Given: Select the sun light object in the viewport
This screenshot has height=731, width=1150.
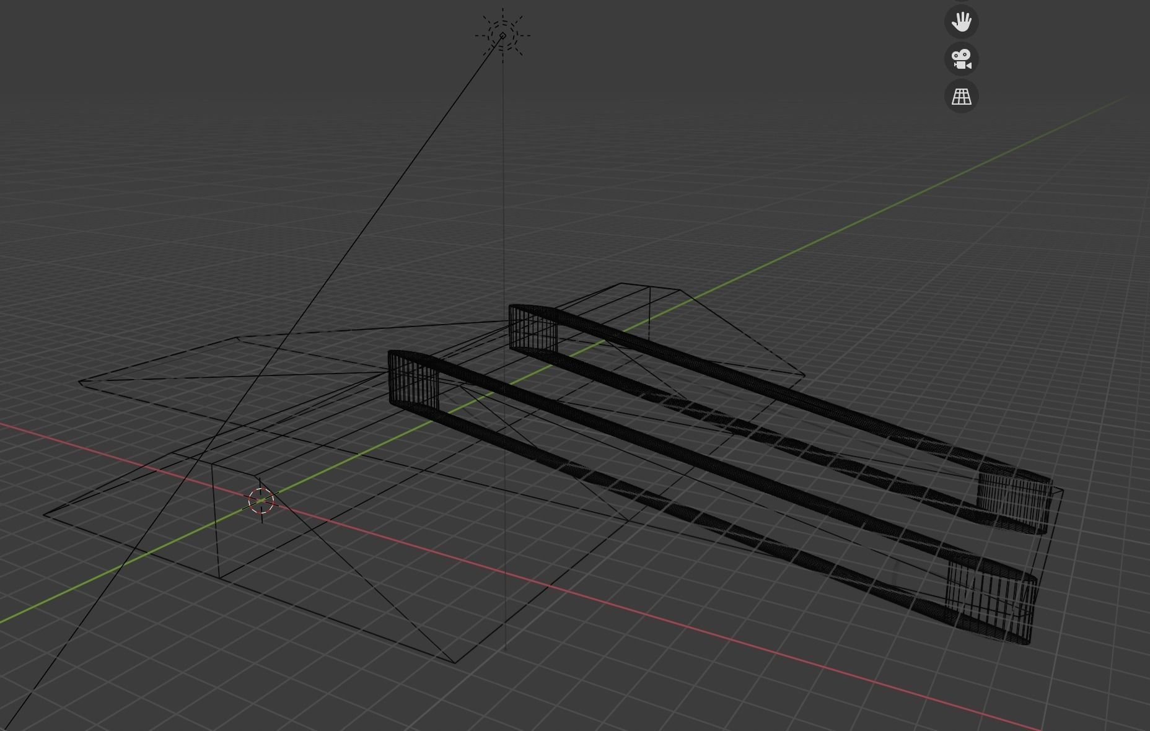Looking at the screenshot, I should click(503, 35).
